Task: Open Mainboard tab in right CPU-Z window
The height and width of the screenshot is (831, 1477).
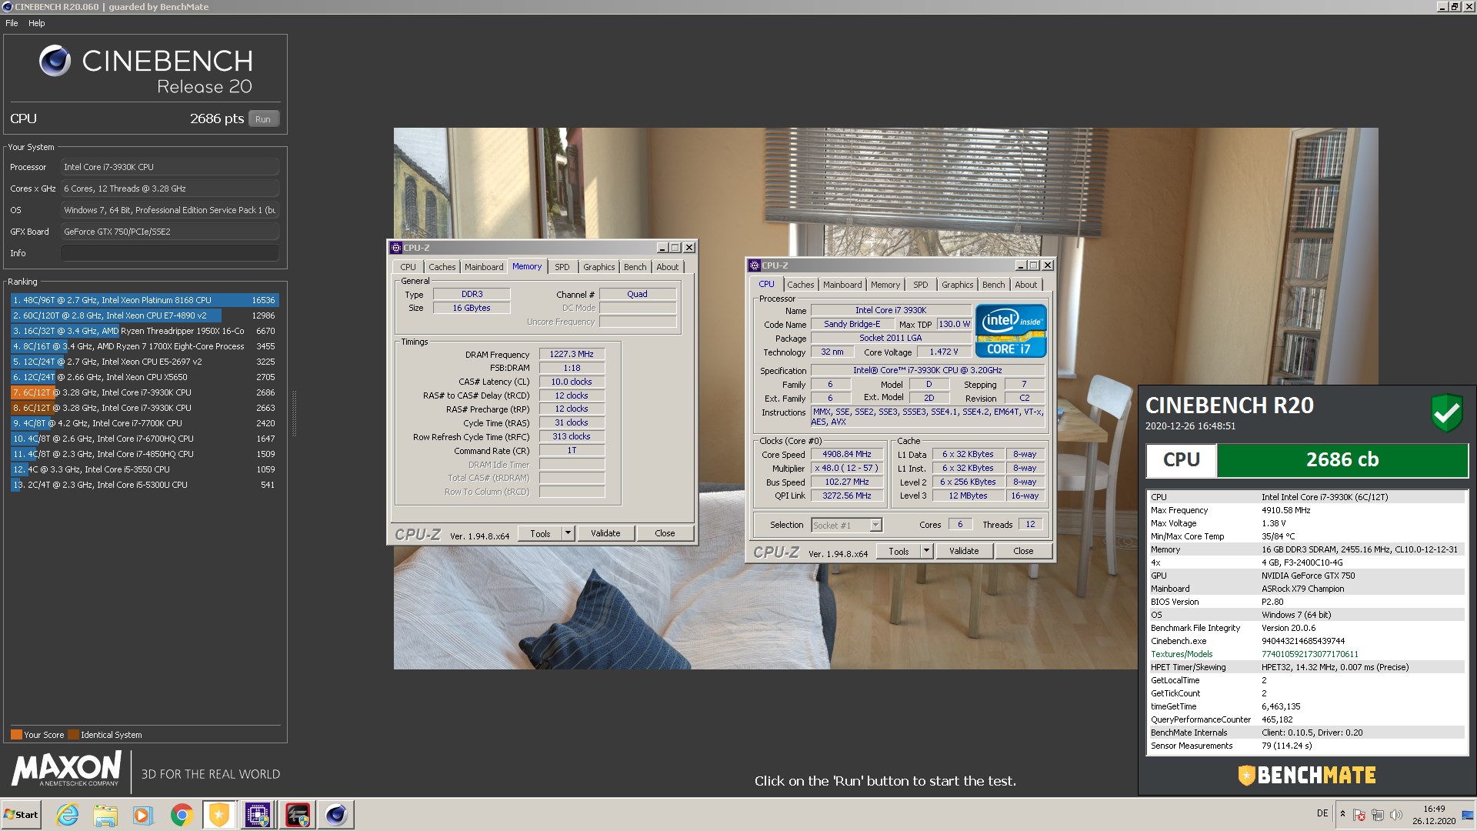Action: [842, 285]
